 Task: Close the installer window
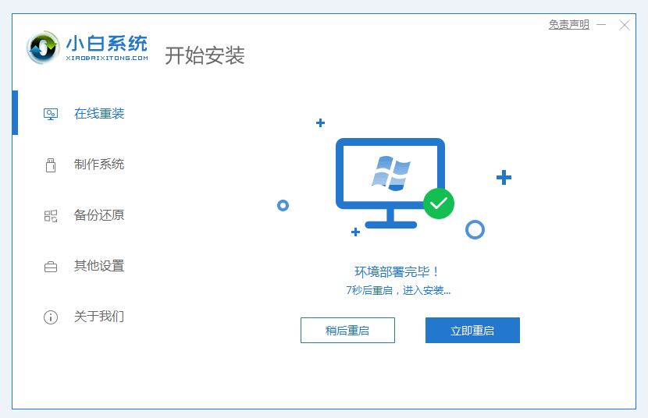point(625,25)
